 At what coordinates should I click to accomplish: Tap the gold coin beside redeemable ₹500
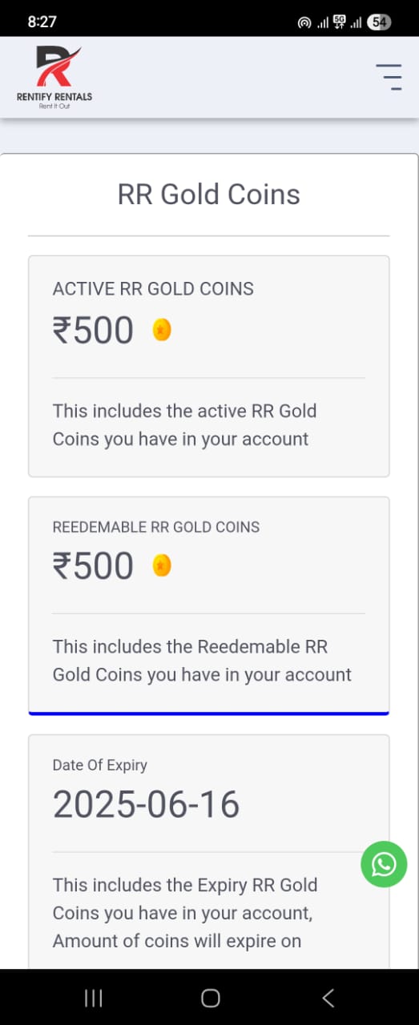162,566
